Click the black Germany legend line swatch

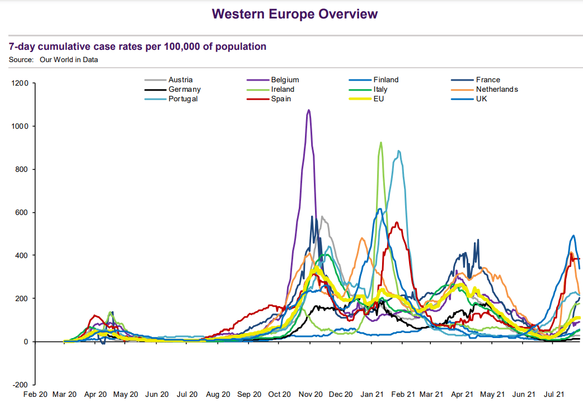click(x=156, y=90)
